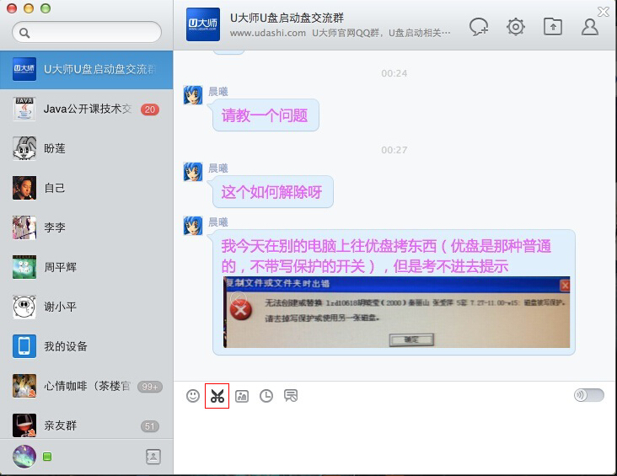Screen dimensions: 617x476
Task: Open 心情咖啡 group conversation
Action: coord(87,386)
